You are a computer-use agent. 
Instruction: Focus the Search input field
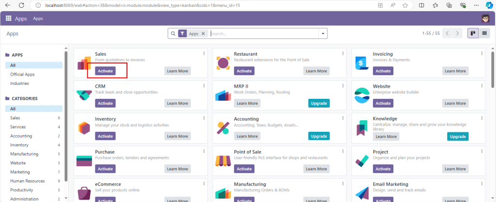point(264,33)
